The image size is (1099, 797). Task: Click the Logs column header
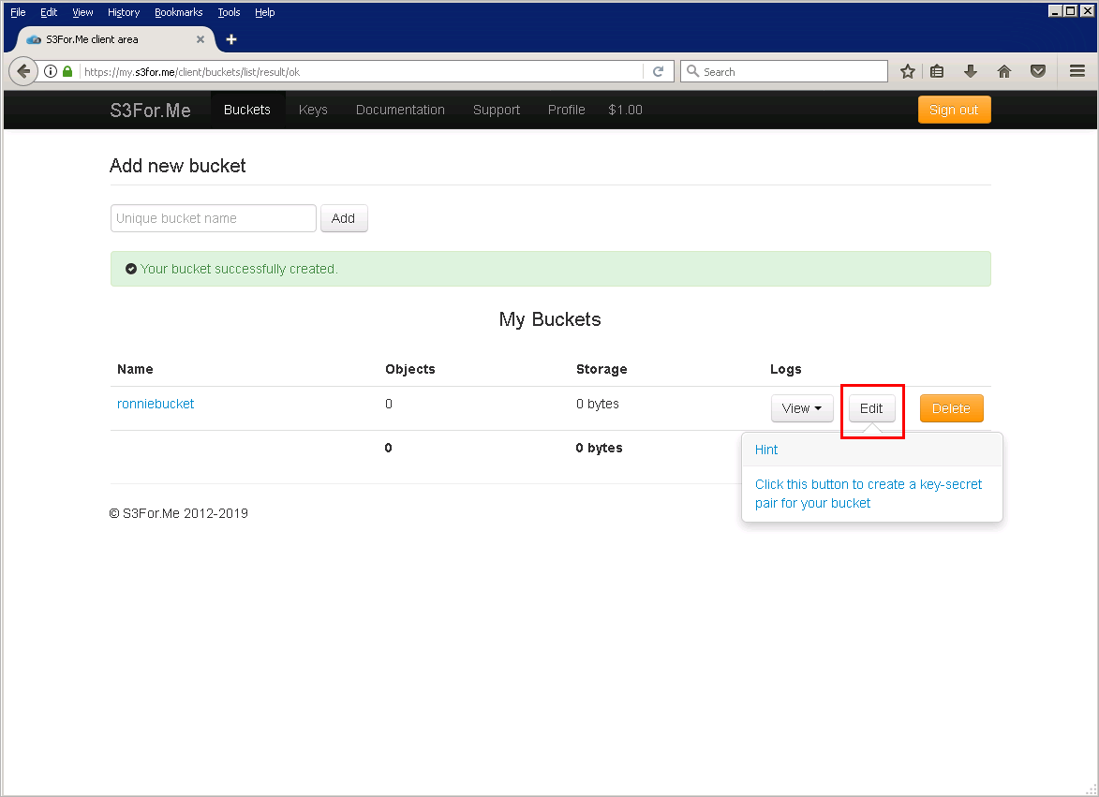(x=786, y=369)
